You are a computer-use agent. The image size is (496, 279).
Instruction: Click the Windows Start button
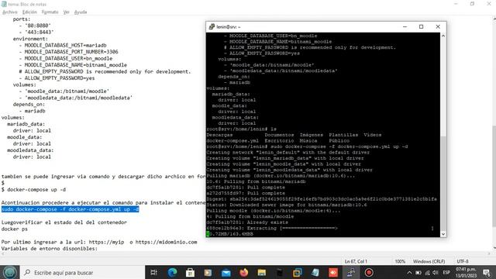click(x=9, y=272)
